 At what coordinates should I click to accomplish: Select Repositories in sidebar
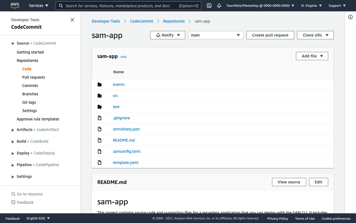tap(28, 60)
